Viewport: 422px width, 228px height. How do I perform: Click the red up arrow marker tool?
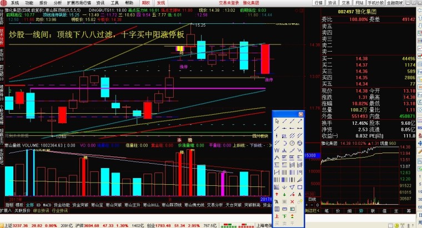(277, 194)
